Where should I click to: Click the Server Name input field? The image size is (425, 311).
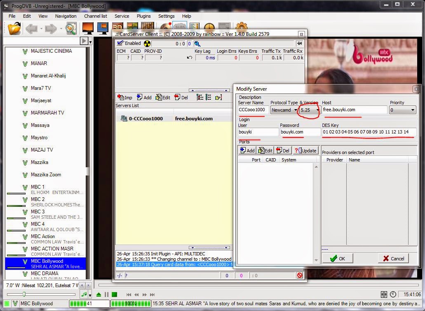(253, 110)
